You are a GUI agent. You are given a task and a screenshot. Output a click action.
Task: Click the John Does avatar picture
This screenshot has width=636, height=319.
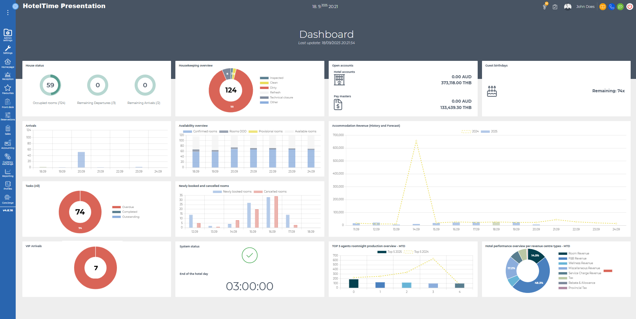click(x=568, y=7)
